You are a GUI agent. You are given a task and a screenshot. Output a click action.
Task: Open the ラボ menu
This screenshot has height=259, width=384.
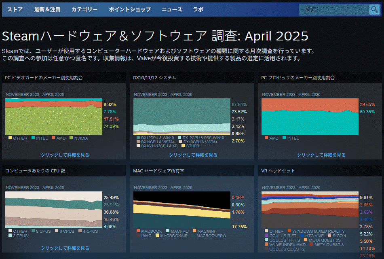[x=198, y=10]
